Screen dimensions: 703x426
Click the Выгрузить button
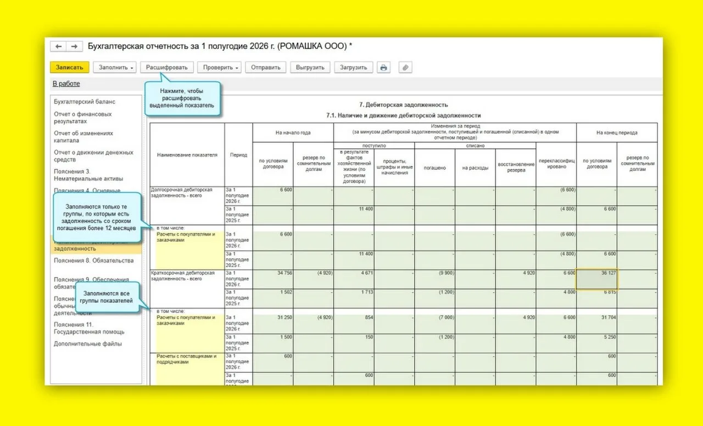[x=310, y=68]
